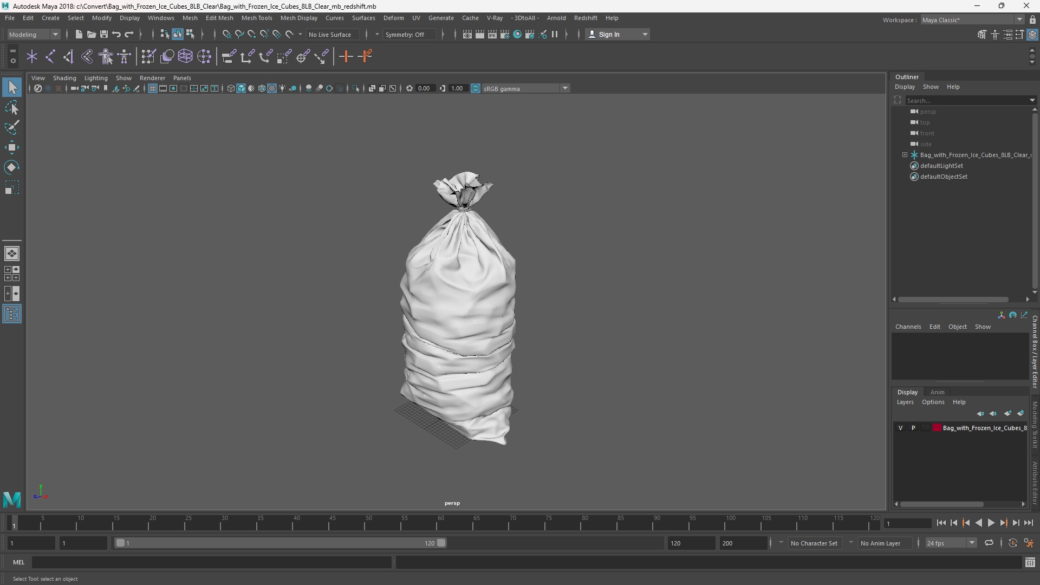This screenshot has width=1040, height=585.
Task: Choose the Move tool in the toolbox
Action: coord(12,147)
